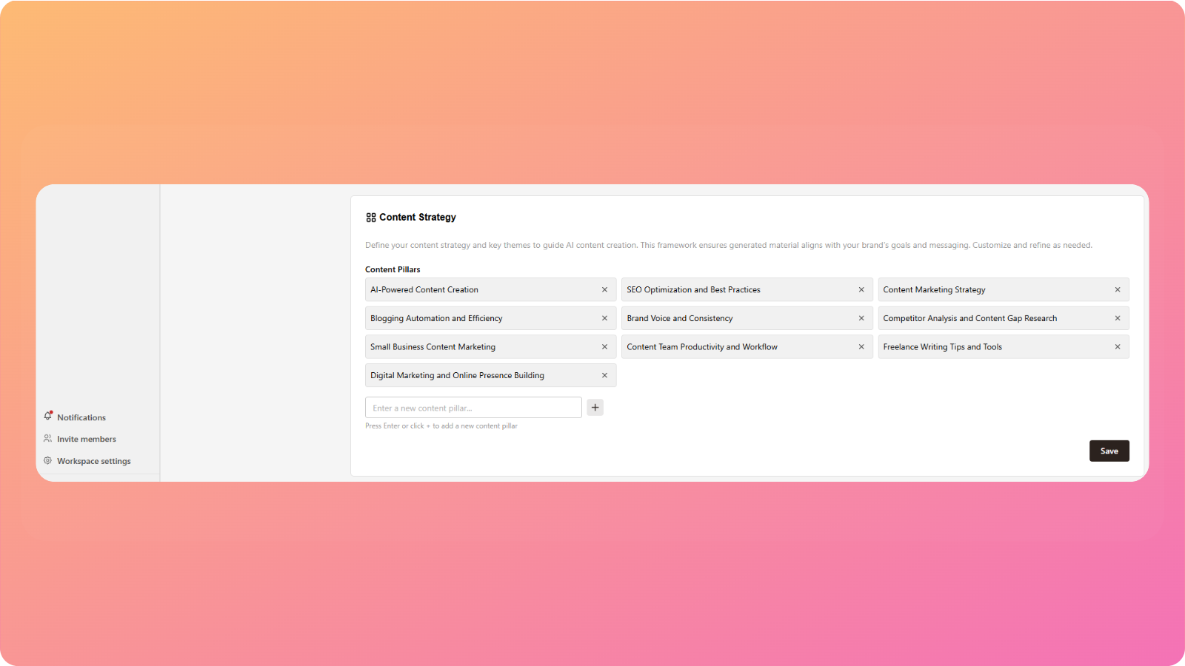The image size is (1185, 666).
Task: Remove Competitor Analysis and Content Gap Research
Action: click(1117, 318)
